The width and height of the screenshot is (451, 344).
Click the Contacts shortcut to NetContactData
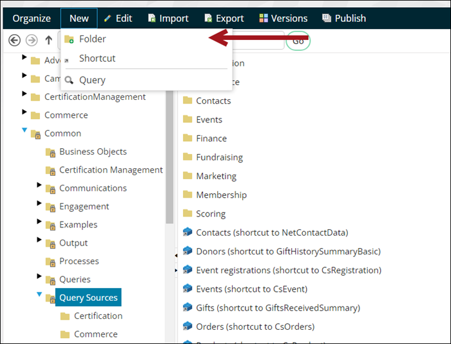click(x=272, y=233)
